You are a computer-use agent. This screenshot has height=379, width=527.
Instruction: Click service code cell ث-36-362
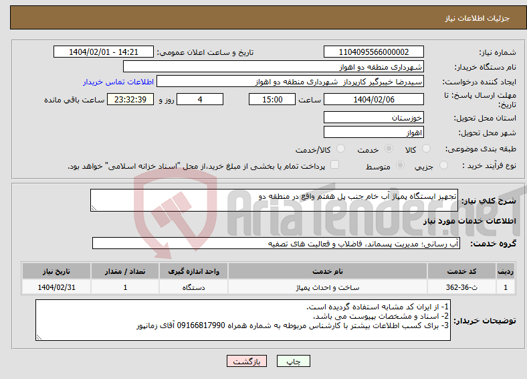pos(462,287)
